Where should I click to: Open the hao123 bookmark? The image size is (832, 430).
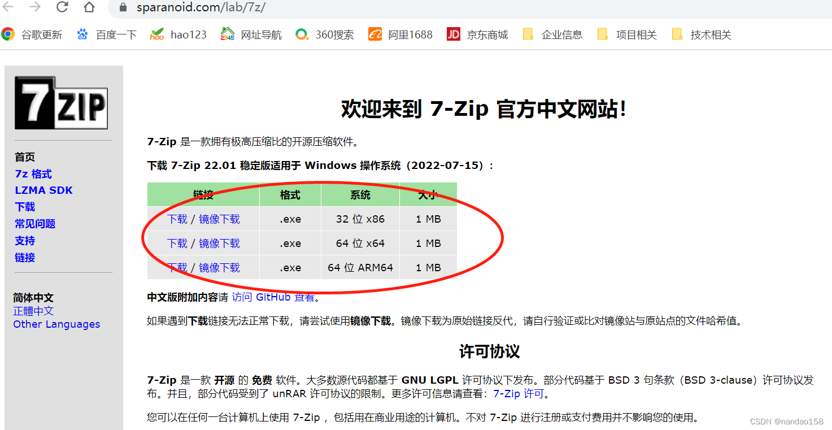pyautogui.click(x=178, y=34)
